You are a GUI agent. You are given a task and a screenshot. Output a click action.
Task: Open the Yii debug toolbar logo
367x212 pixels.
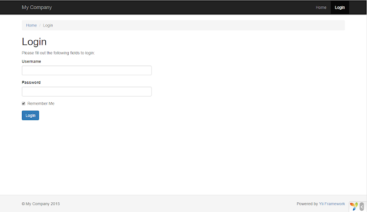coord(354,207)
